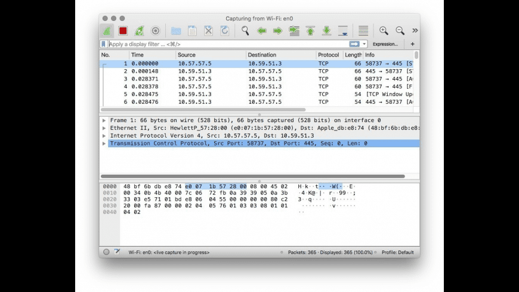This screenshot has width=519, height=292.
Task: Reload capture file icon
Action: (224, 31)
